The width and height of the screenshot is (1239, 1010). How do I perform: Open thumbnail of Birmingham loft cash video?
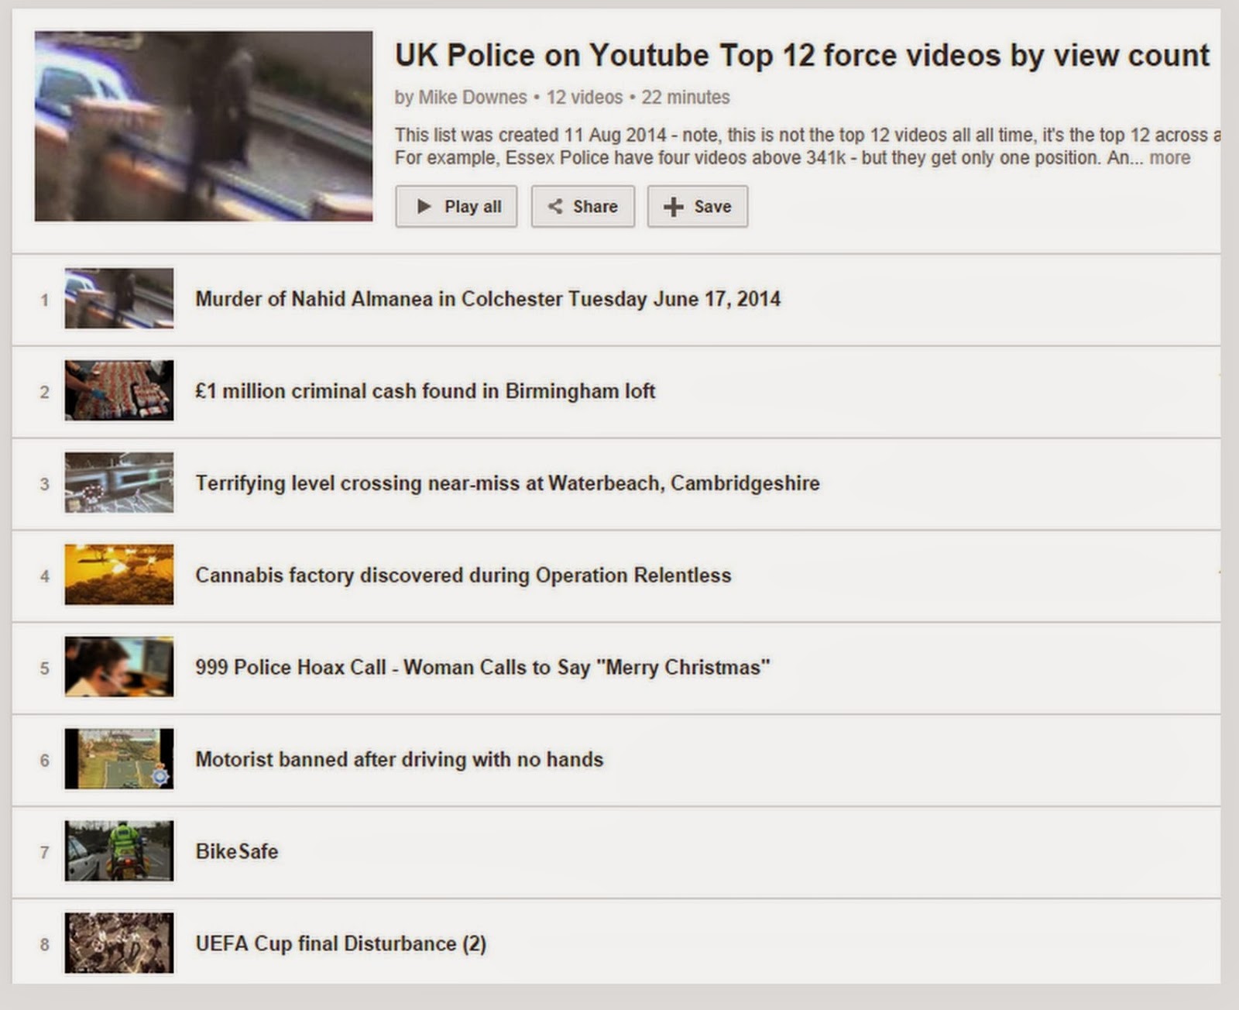pyautogui.click(x=119, y=390)
